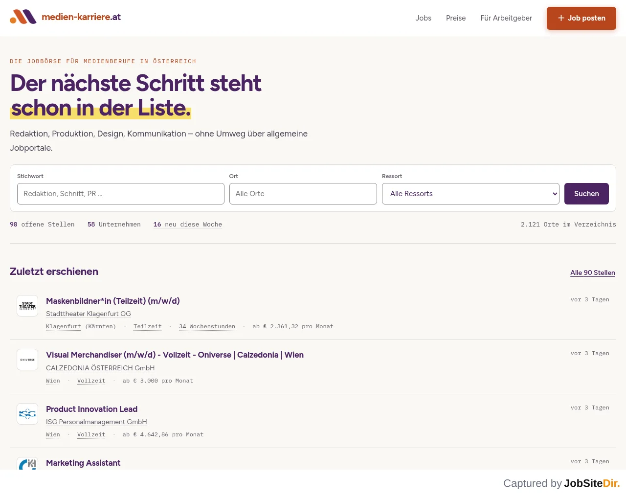Open the 16 neu diese Woche link
Screen dimensions: 626x498
188,225
